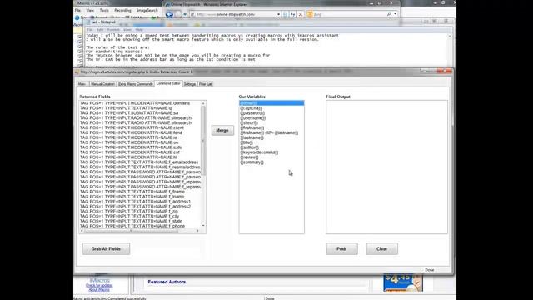Select the {{keywordscomma}} variable
Screen dimensions: 533x300
tap(271, 152)
